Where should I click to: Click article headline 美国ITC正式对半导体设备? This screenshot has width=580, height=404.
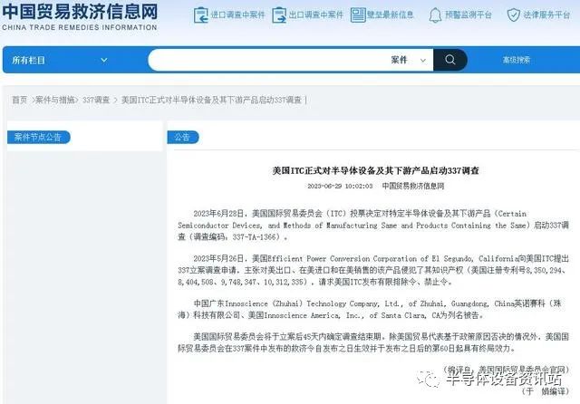375,170
